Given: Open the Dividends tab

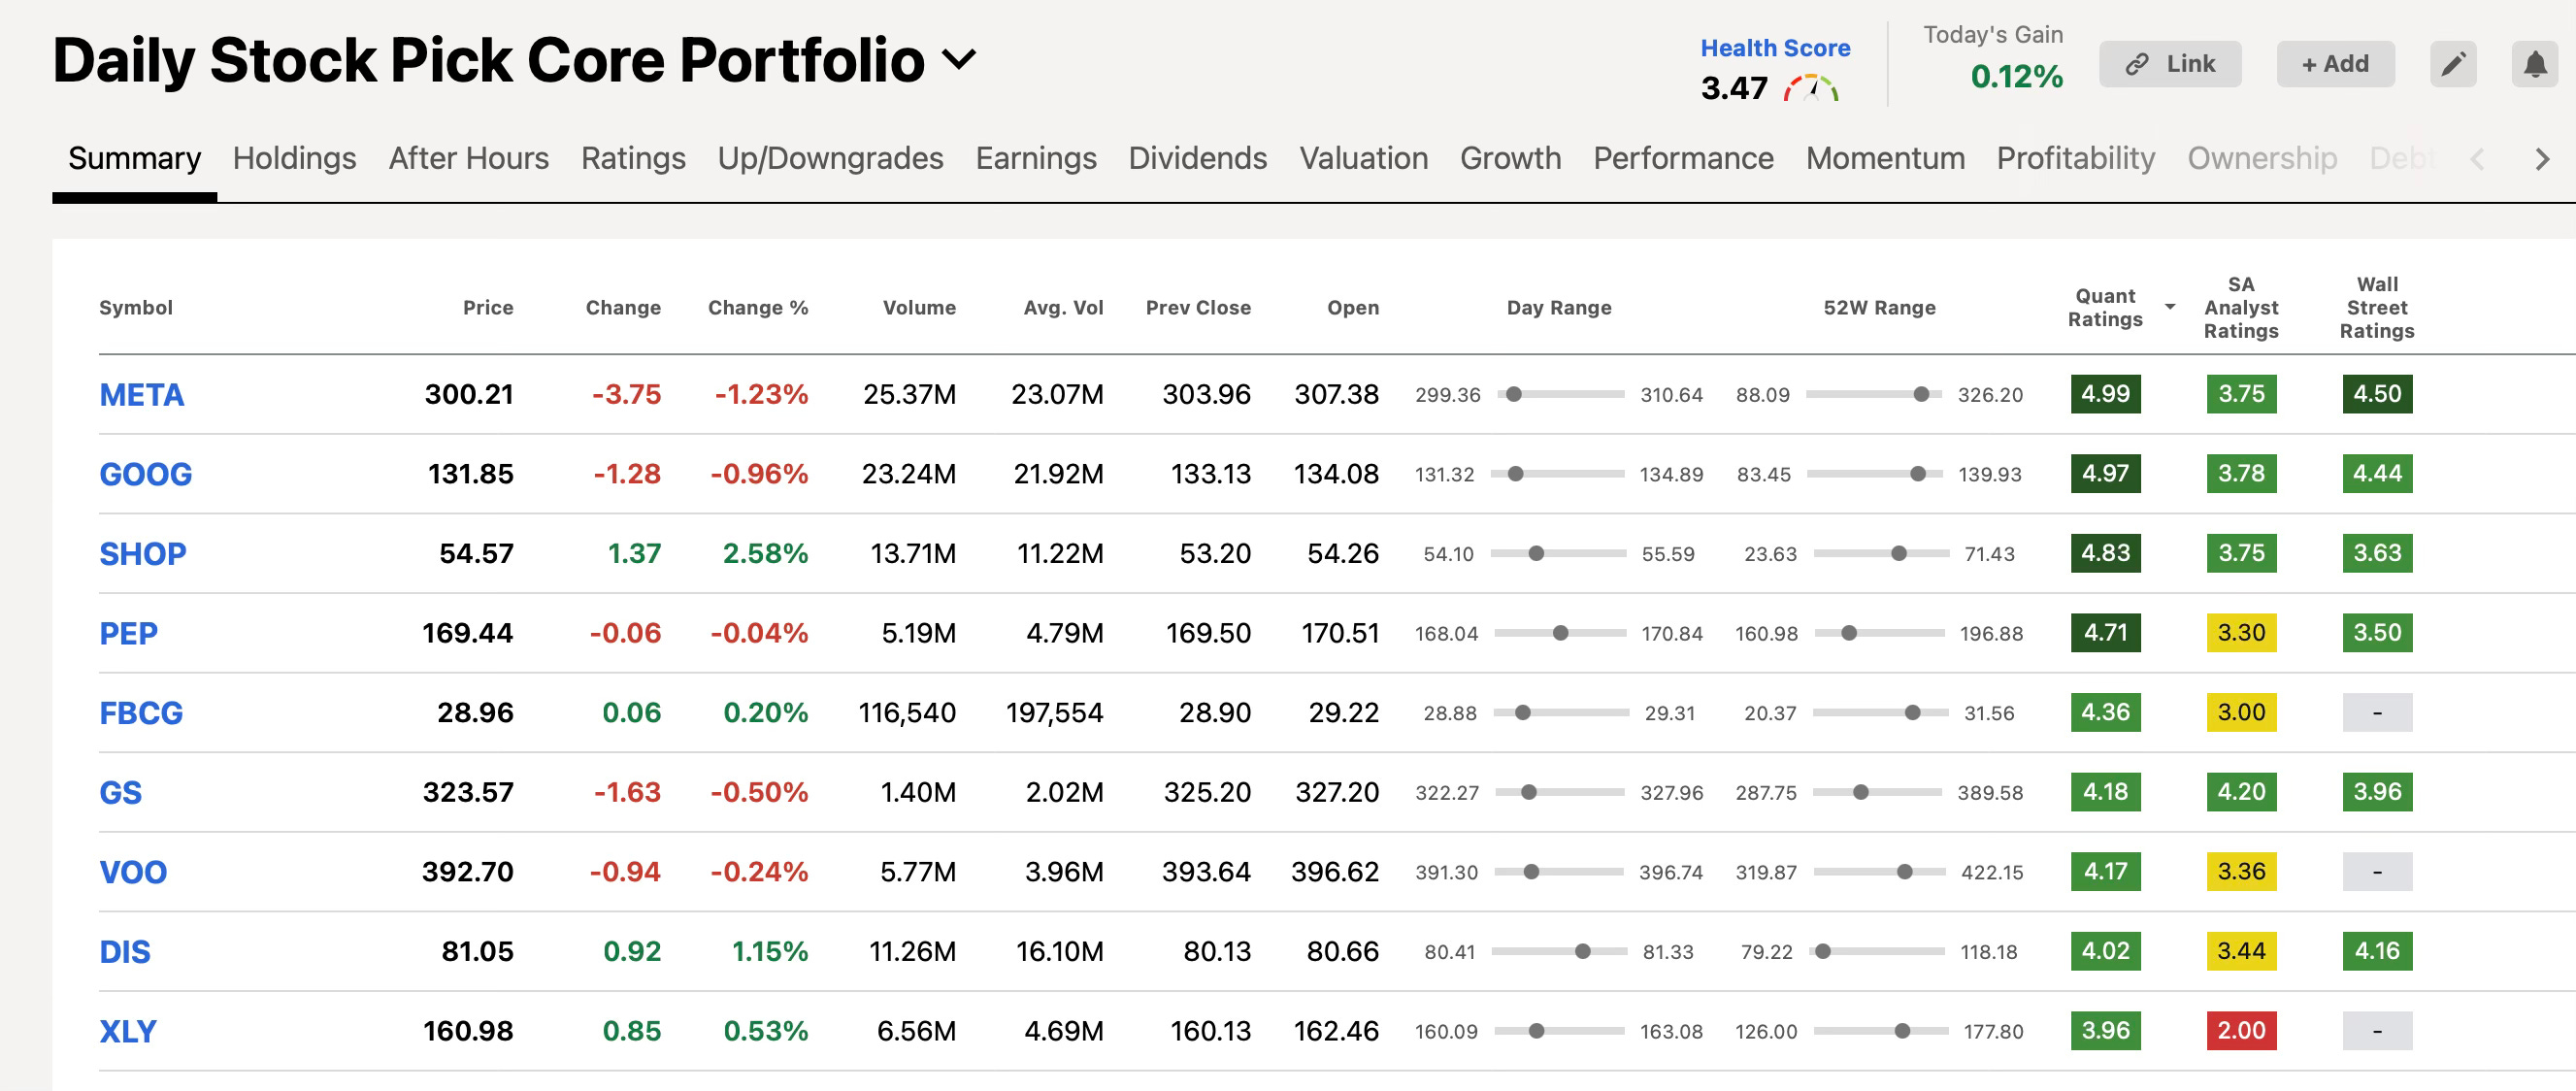Looking at the screenshot, I should (x=1197, y=158).
